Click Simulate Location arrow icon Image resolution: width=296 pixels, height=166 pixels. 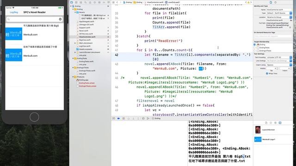pos(148,119)
